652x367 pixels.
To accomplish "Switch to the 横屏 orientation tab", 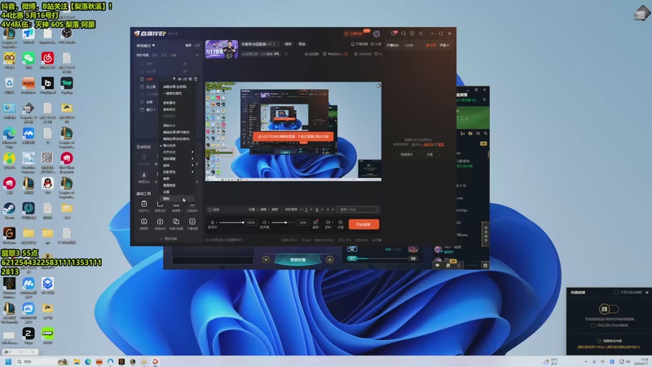I will 188,45.
